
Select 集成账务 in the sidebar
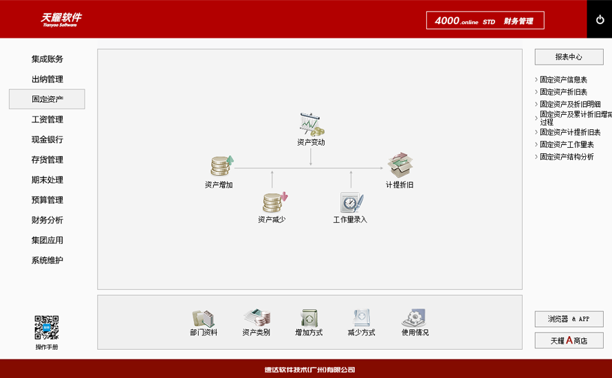coord(47,59)
